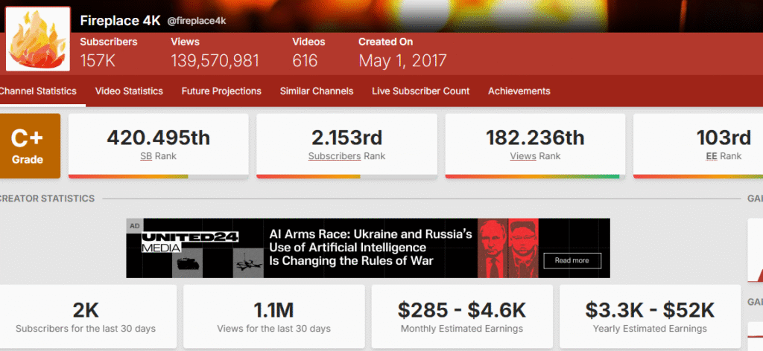View the Similar Channels tab

coord(317,91)
